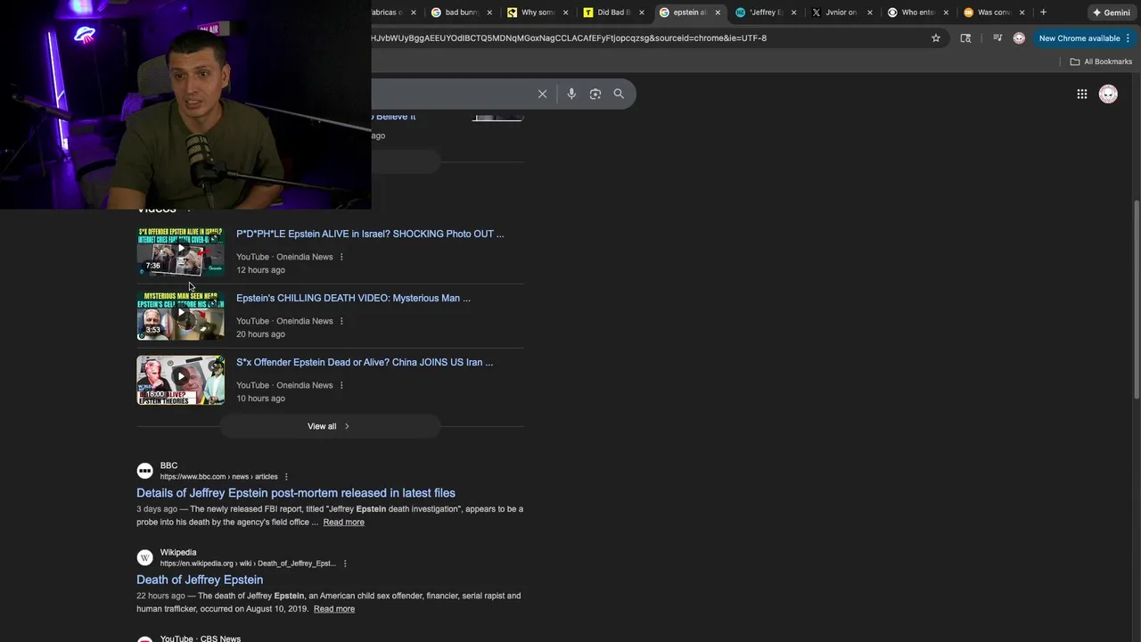Click the Google Lens toolbar icon next to star
Viewport: 1141px width, 642px height.
965,38
